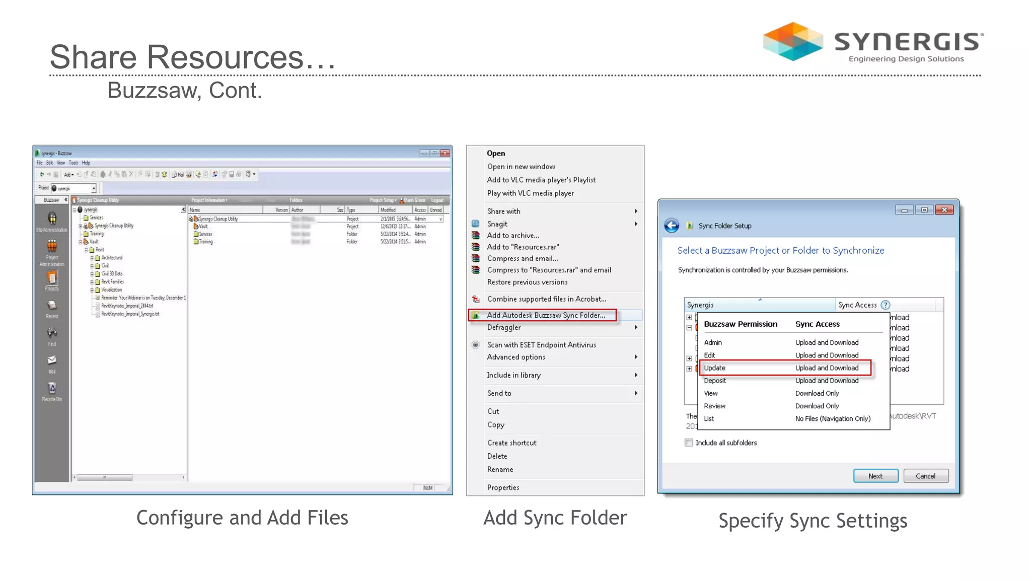Collapse the Buzzsaw sidebar panel arrow

pos(66,200)
